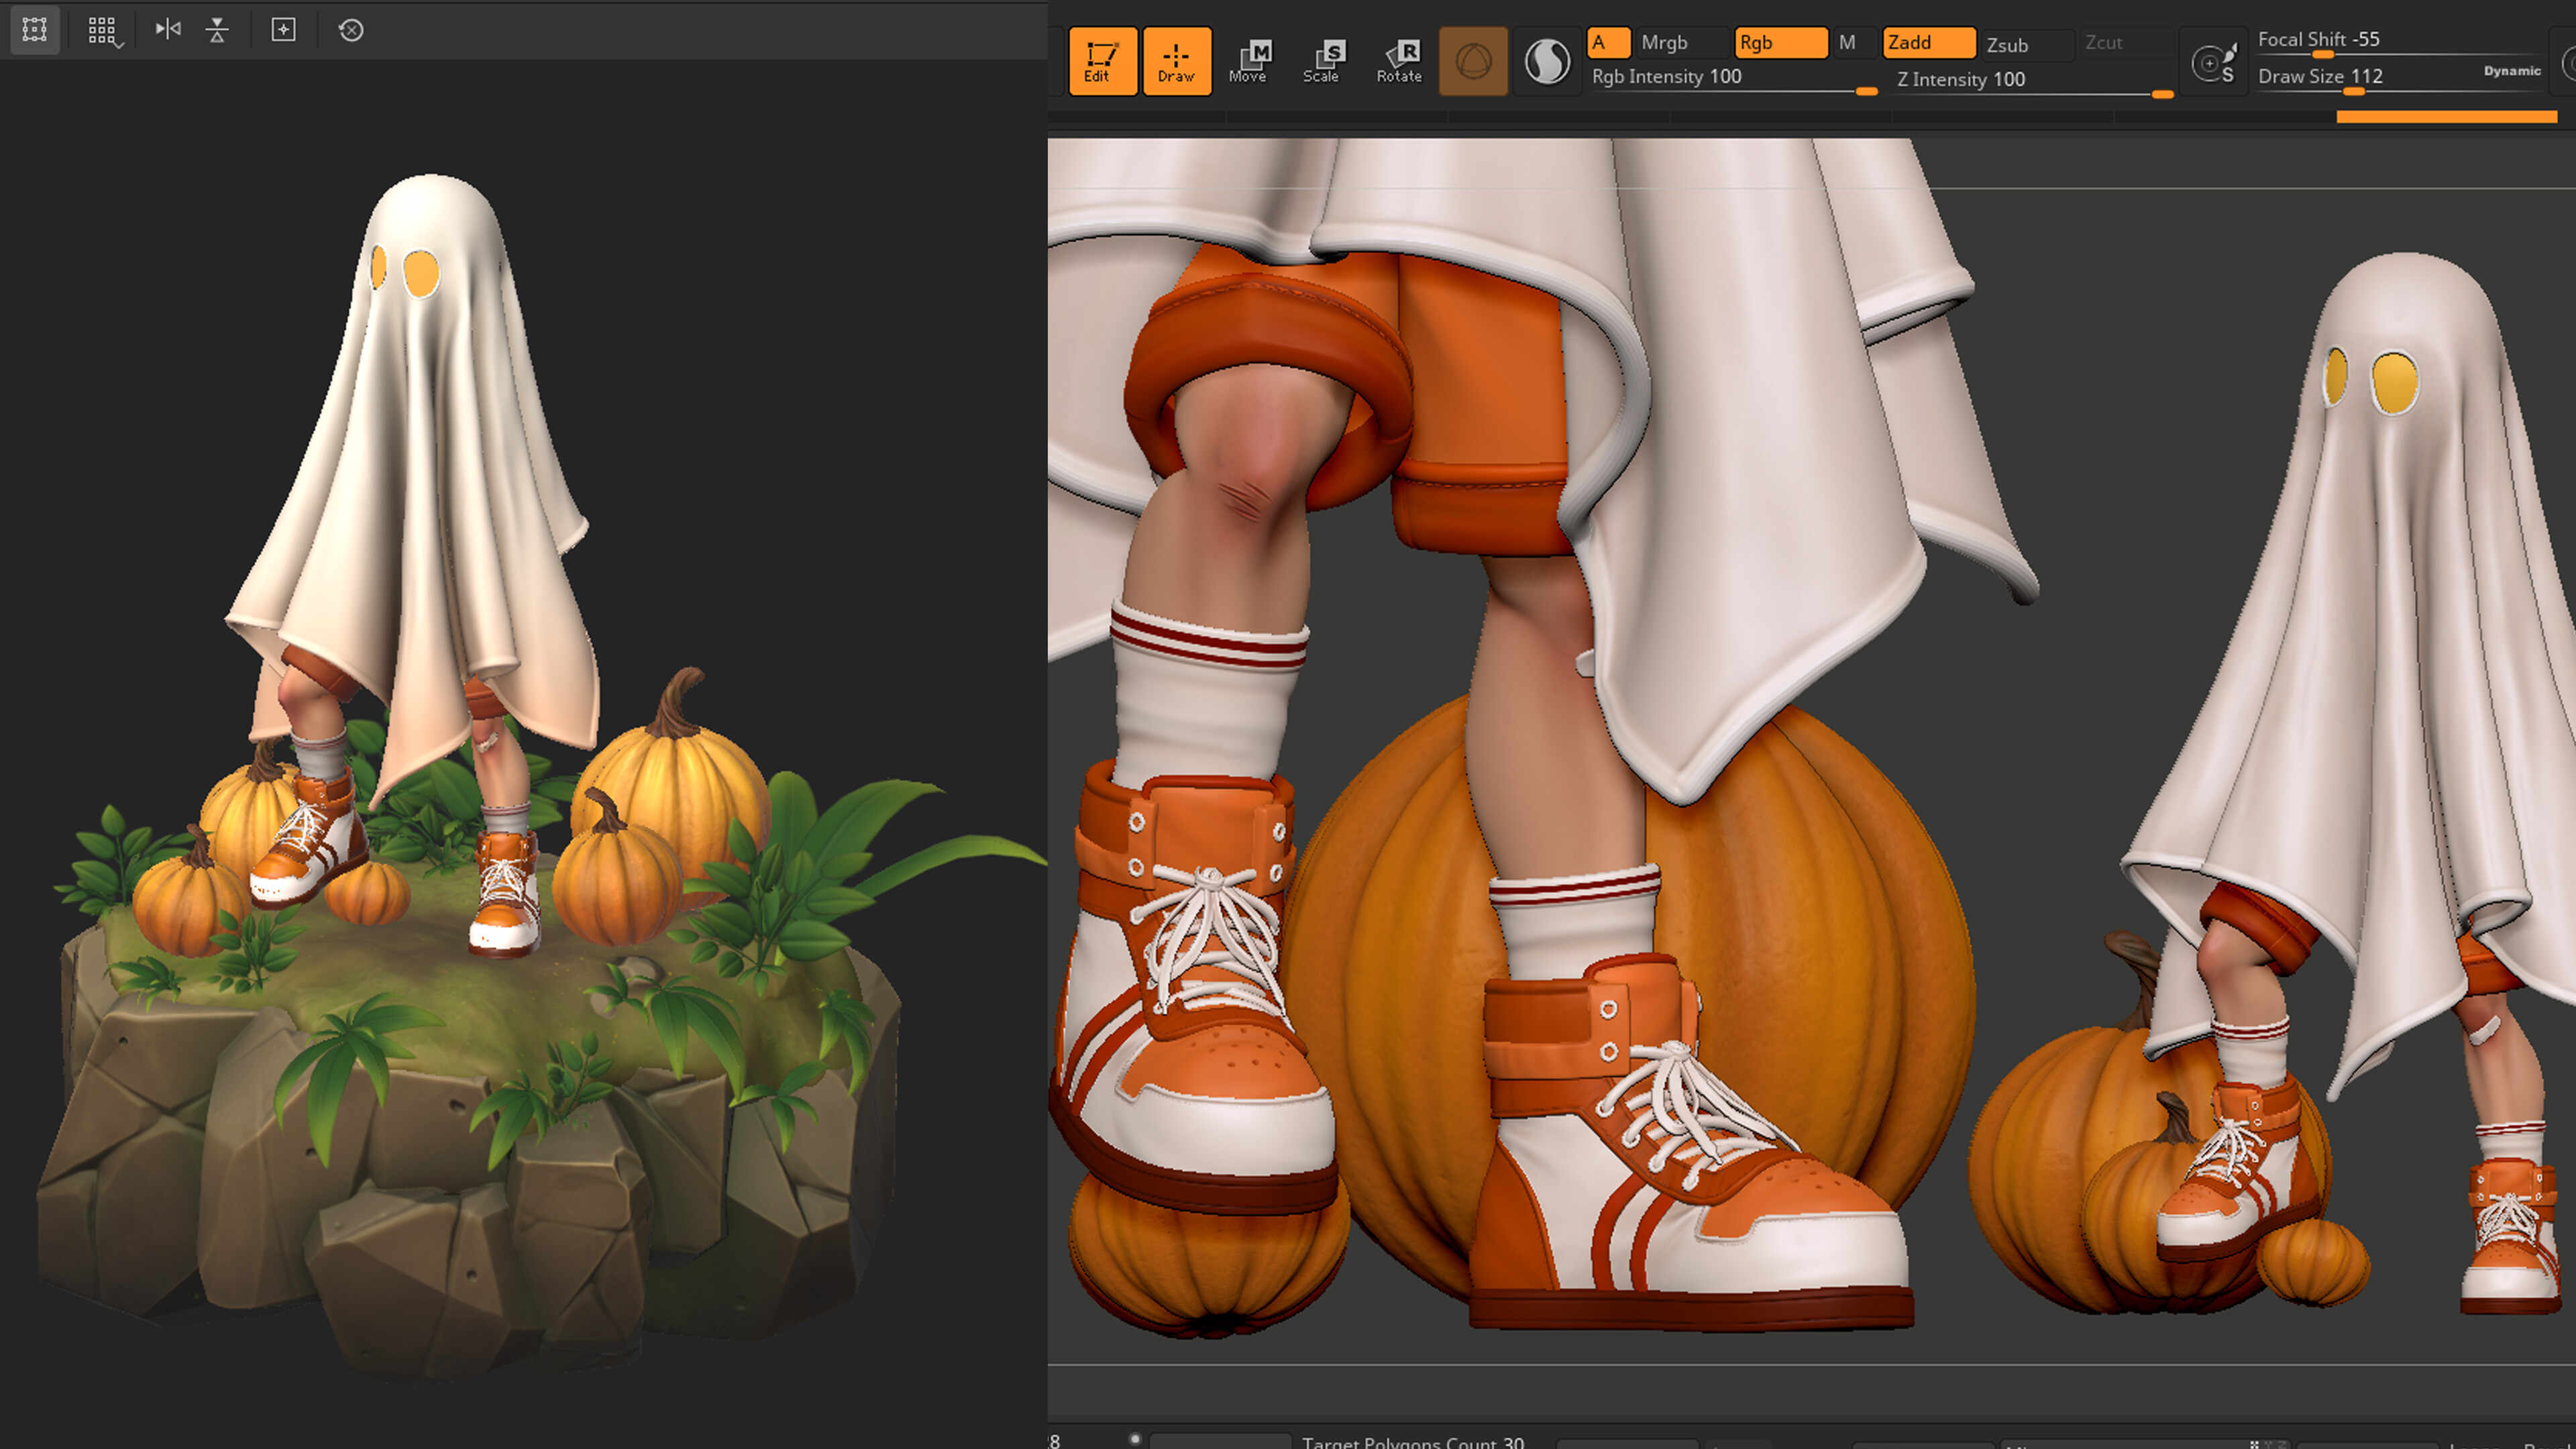This screenshot has height=1449, width=2576.
Task: Open the grid layout dropdown
Action: point(103,31)
